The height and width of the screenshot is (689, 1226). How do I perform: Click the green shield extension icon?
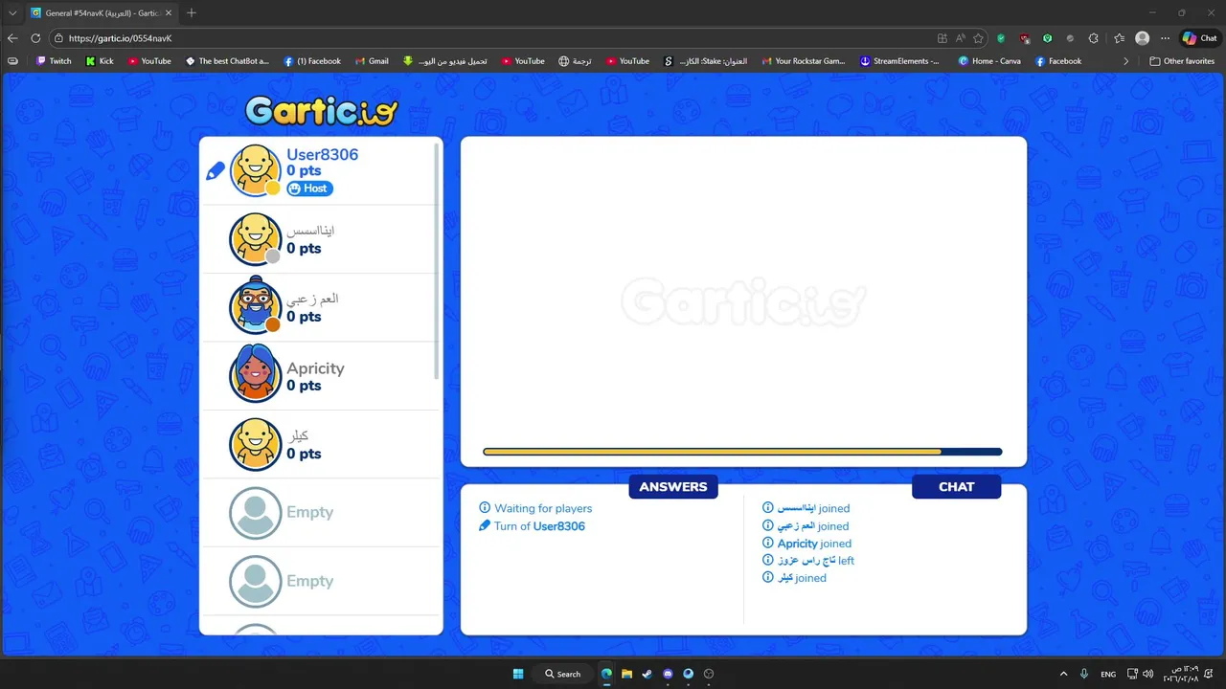[1001, 38]
